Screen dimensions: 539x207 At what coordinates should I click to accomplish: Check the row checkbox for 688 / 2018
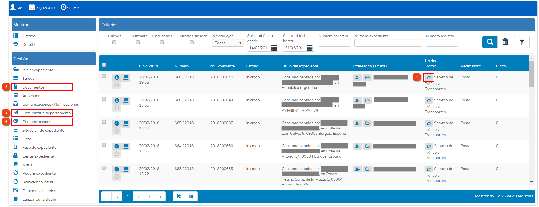point(104,76)
